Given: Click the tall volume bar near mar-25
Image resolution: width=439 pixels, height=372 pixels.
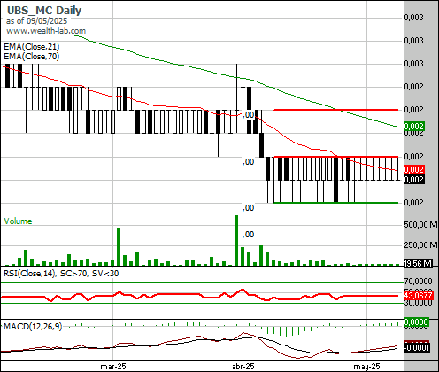Looking at the screenshot, I should click(119, 246).
